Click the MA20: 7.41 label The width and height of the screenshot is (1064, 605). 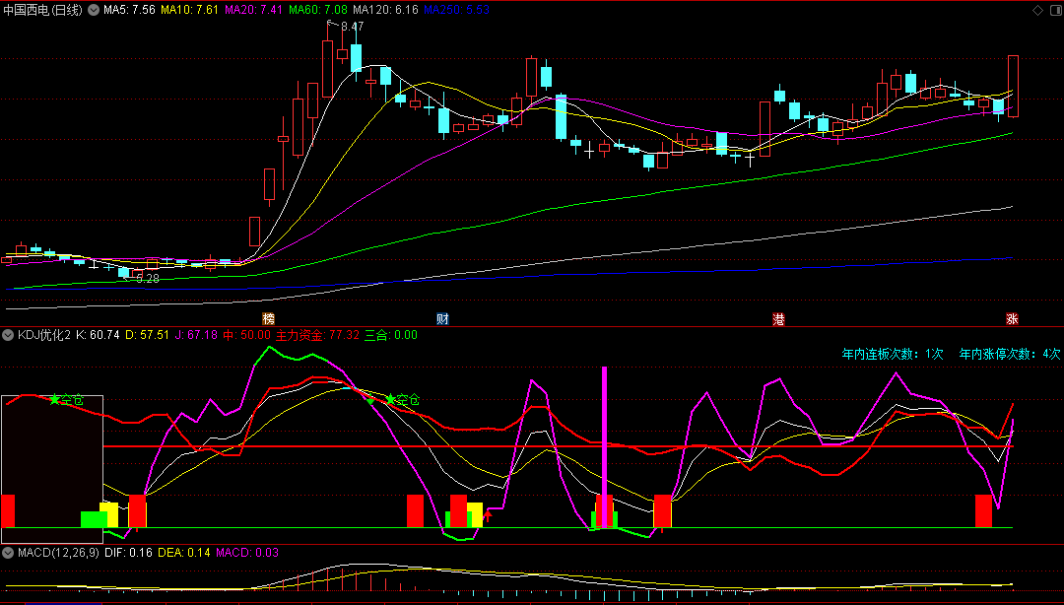[x=254, y=10]
